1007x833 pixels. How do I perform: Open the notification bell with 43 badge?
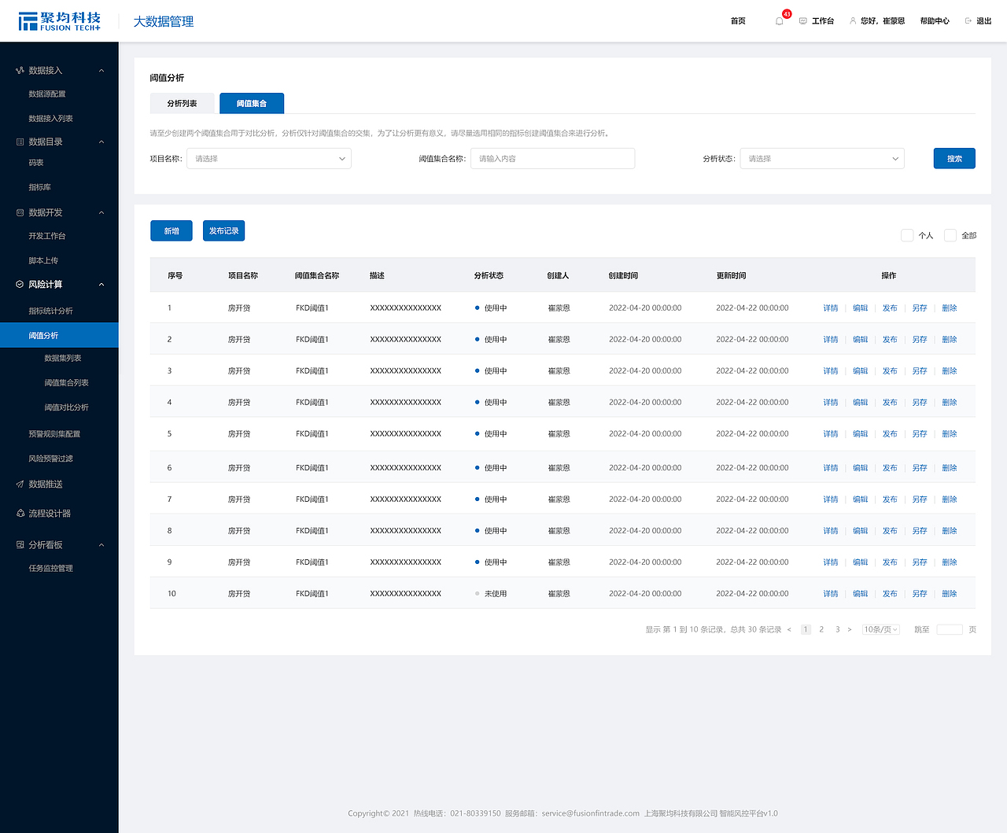click(780, 21)
